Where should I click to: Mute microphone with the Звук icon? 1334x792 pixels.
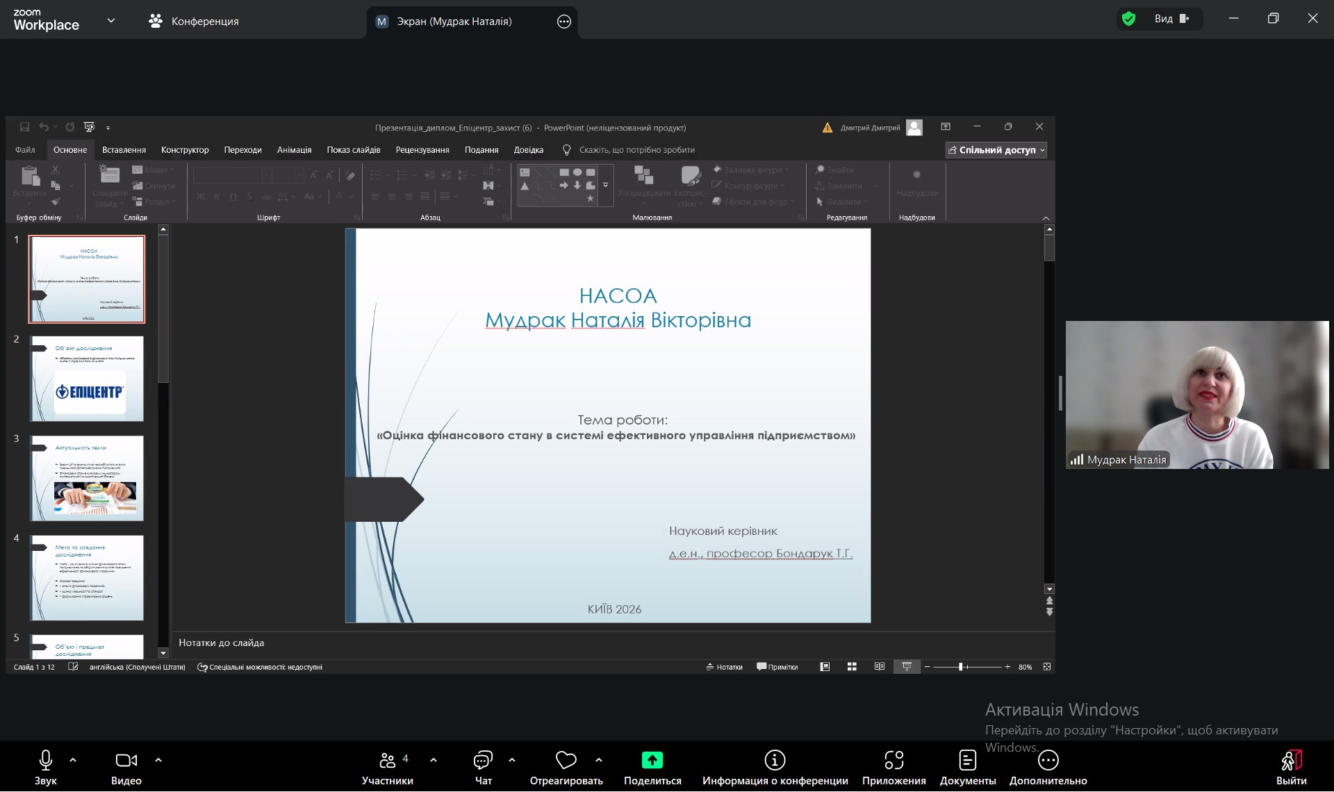tap(46, 760)
